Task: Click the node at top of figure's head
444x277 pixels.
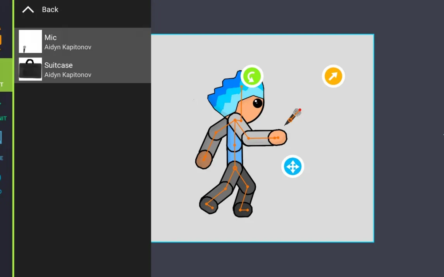Action: pyautogui.click(x=242, y=87)
